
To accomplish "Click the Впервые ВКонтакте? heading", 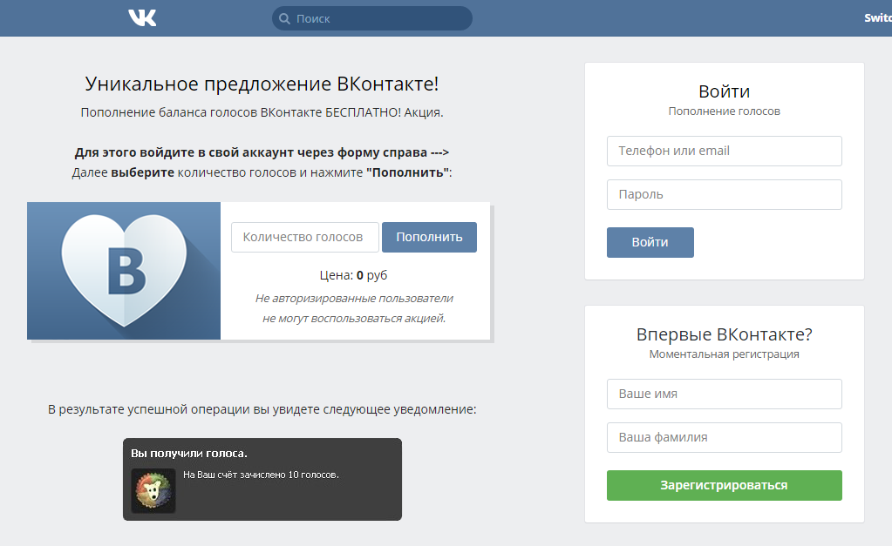I will pyautogui.click(x=725, y=334).
